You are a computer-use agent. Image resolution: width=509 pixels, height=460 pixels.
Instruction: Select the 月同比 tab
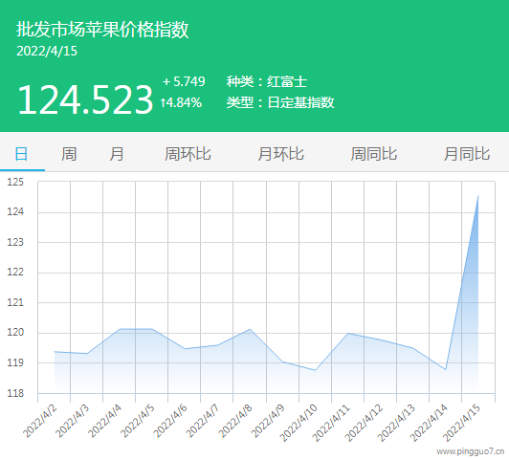tap(467, 154)
